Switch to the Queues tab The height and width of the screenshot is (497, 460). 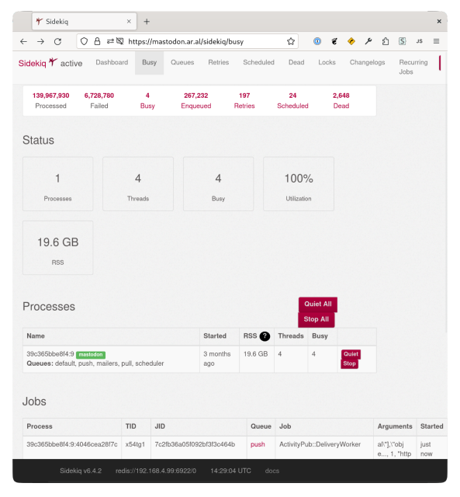[x=182, y=62]
